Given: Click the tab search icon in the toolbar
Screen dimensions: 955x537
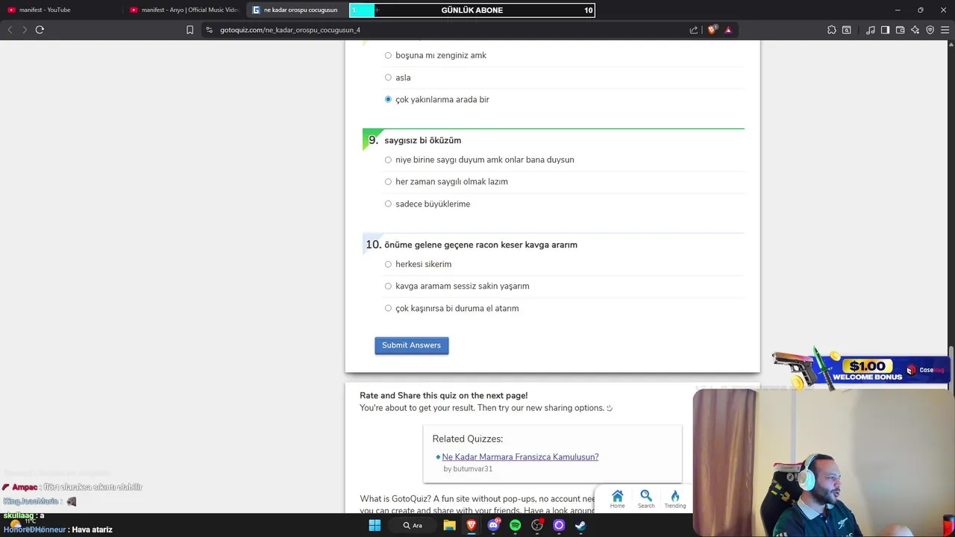Looking at the screenshot, I should (x=847, y=30).
